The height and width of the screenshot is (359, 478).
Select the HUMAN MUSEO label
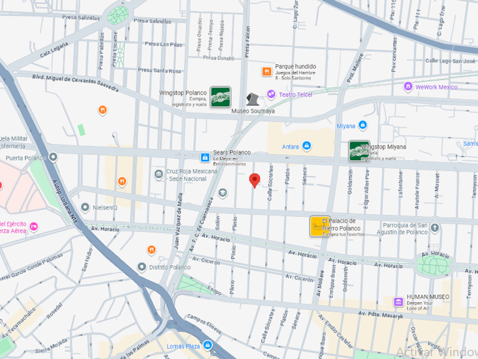[x=428, y=297]
